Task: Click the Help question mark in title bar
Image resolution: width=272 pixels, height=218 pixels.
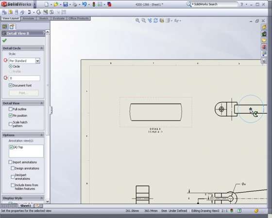Action: (x=242, y=4)
